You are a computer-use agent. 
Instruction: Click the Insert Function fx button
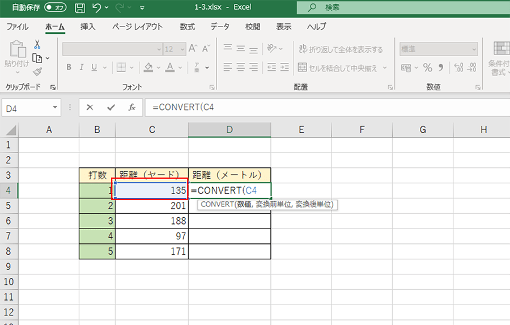click(131, 107)
